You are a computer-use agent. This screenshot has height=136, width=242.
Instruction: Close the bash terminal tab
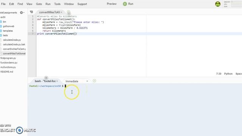click(x=57, y=81)
